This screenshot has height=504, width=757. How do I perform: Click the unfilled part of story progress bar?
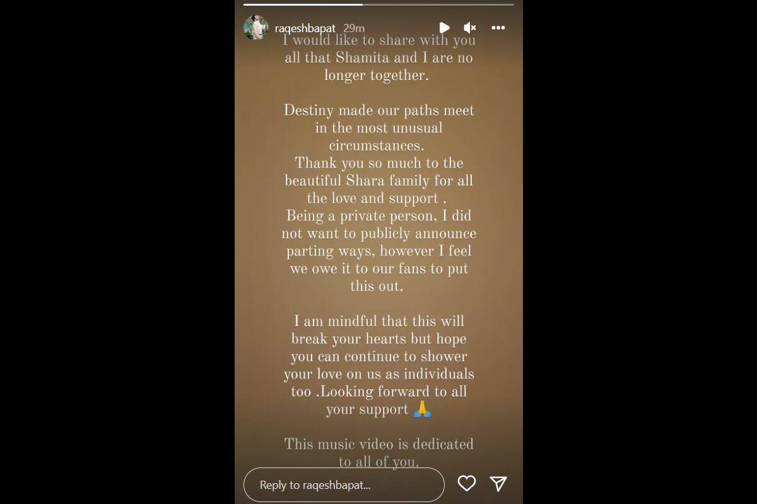click(438, 4)
